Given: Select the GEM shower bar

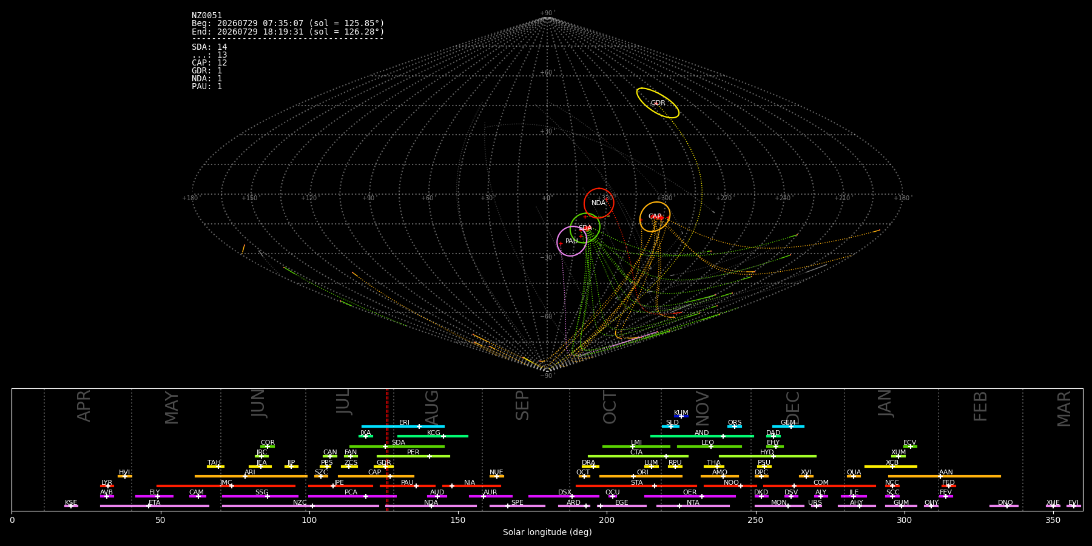Looking at the screenshot, I should [788, 426].
